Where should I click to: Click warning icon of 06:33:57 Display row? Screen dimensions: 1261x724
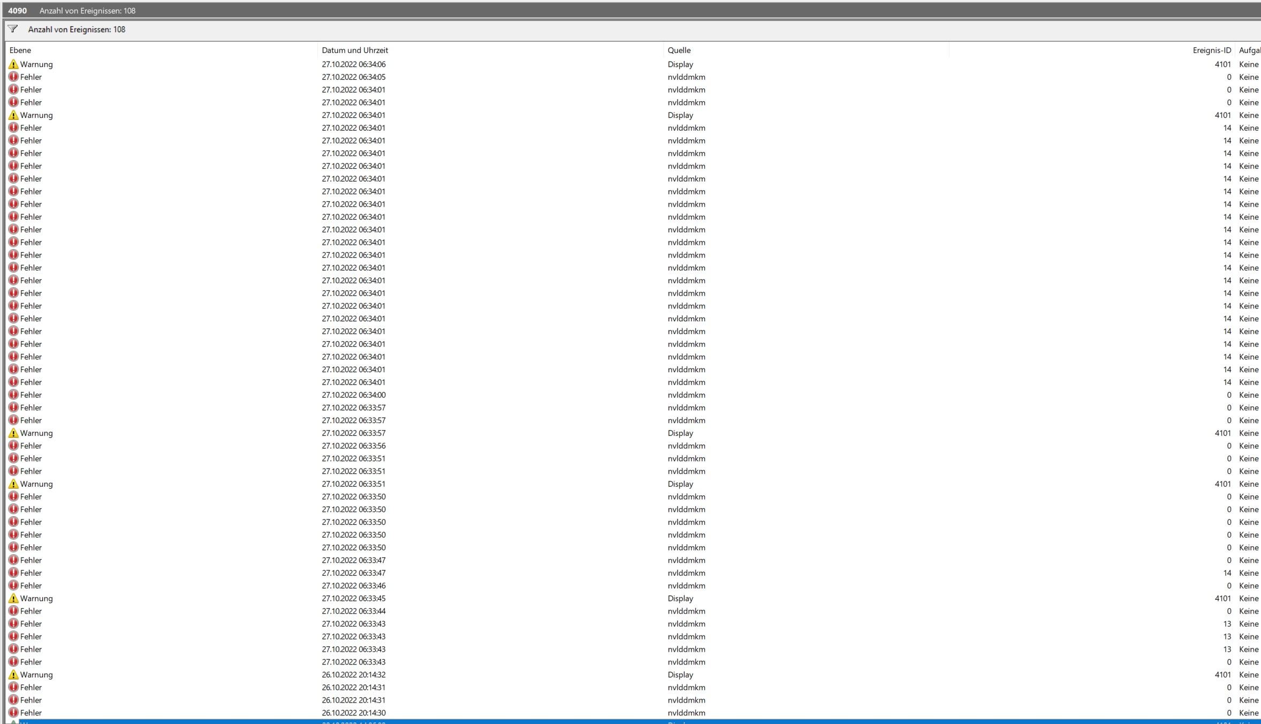click(x=14, y=433)
